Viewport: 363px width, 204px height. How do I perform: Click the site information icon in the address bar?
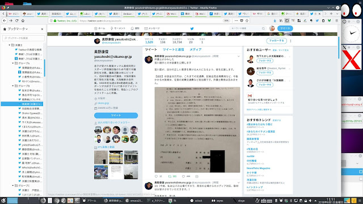tap(52, 20)
